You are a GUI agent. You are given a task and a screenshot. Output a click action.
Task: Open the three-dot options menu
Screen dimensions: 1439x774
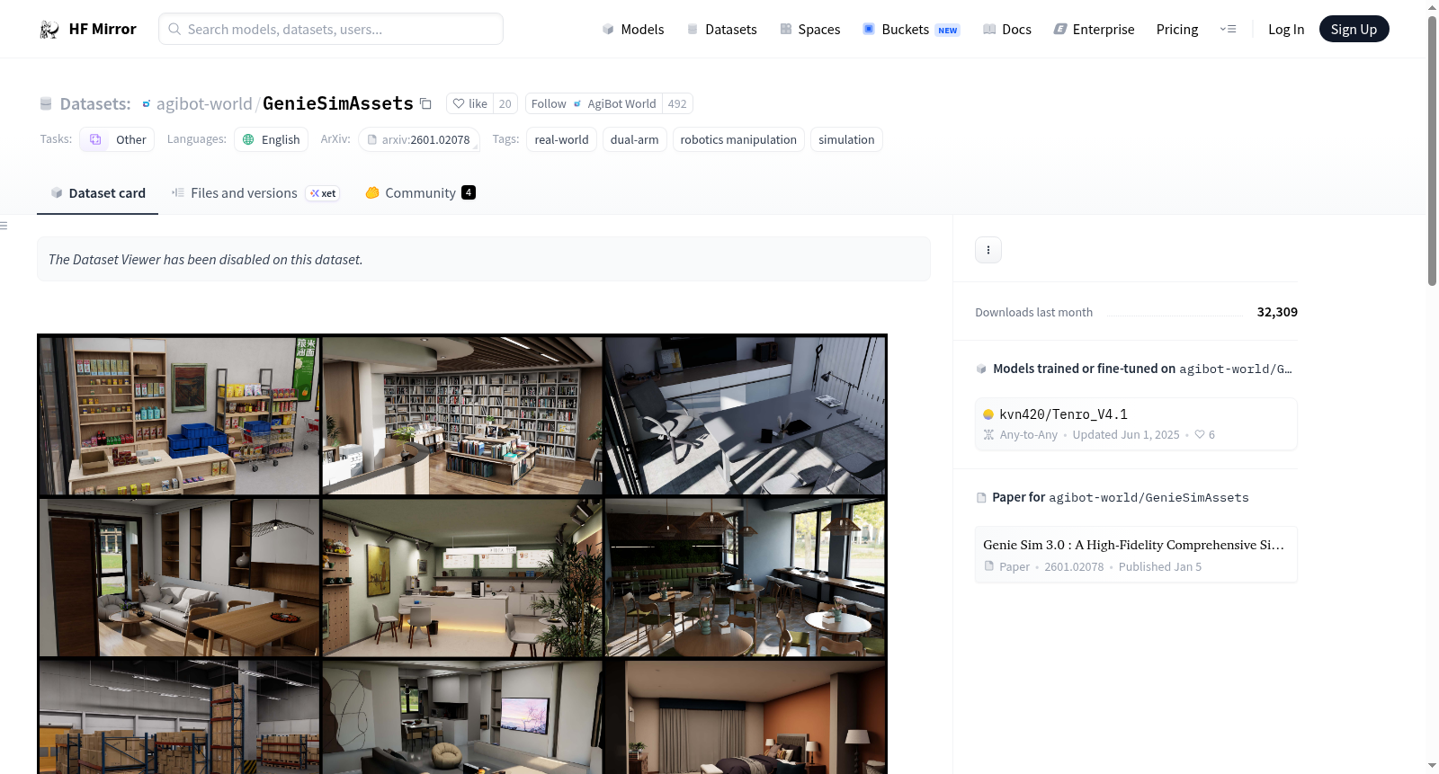click(988, 250)
